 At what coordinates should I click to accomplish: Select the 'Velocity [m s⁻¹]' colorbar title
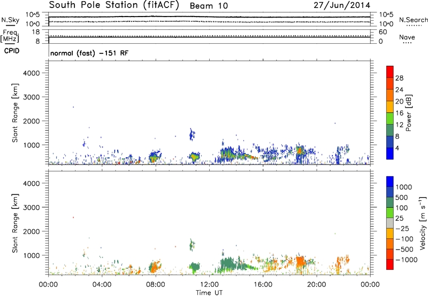click(x=423, y=223)
